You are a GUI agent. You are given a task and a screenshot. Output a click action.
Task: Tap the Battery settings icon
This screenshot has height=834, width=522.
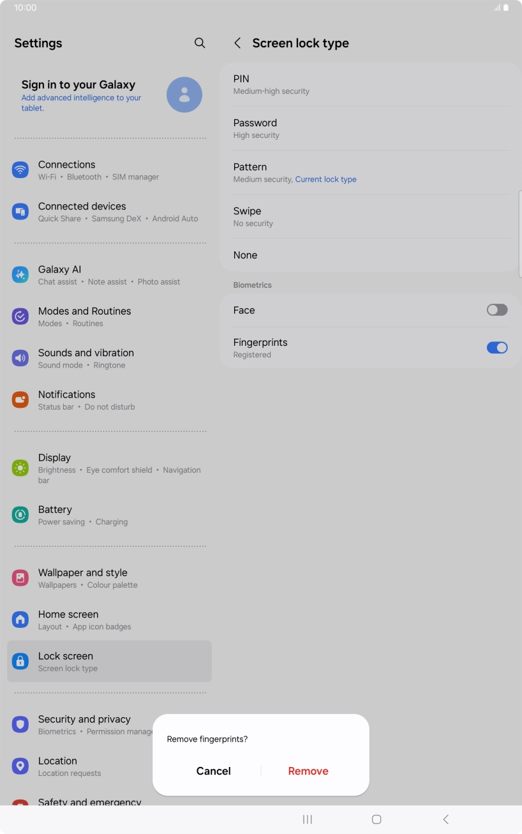20,515
